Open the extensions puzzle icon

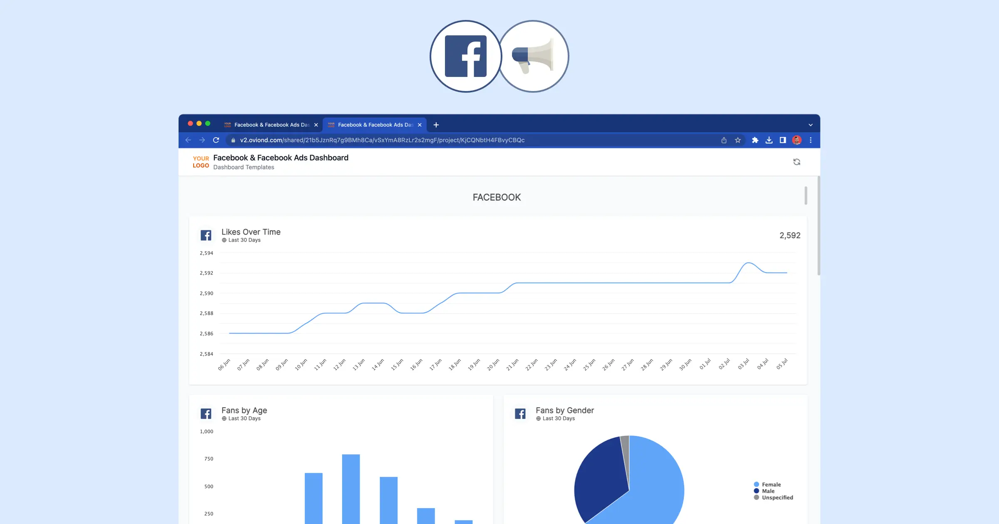(755, 140)
